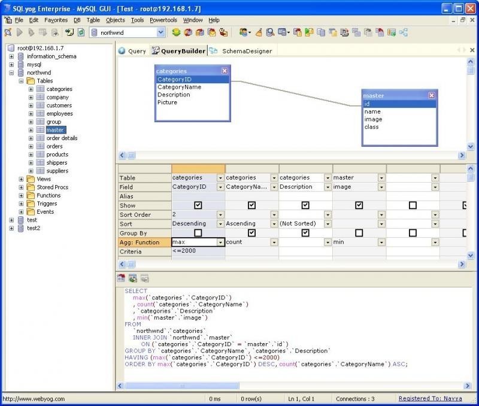Image resolution: width=479 pixels, height=406 pixels.
Task: Click the new connection toolbar icon
Action: click(x=8, y=32)
